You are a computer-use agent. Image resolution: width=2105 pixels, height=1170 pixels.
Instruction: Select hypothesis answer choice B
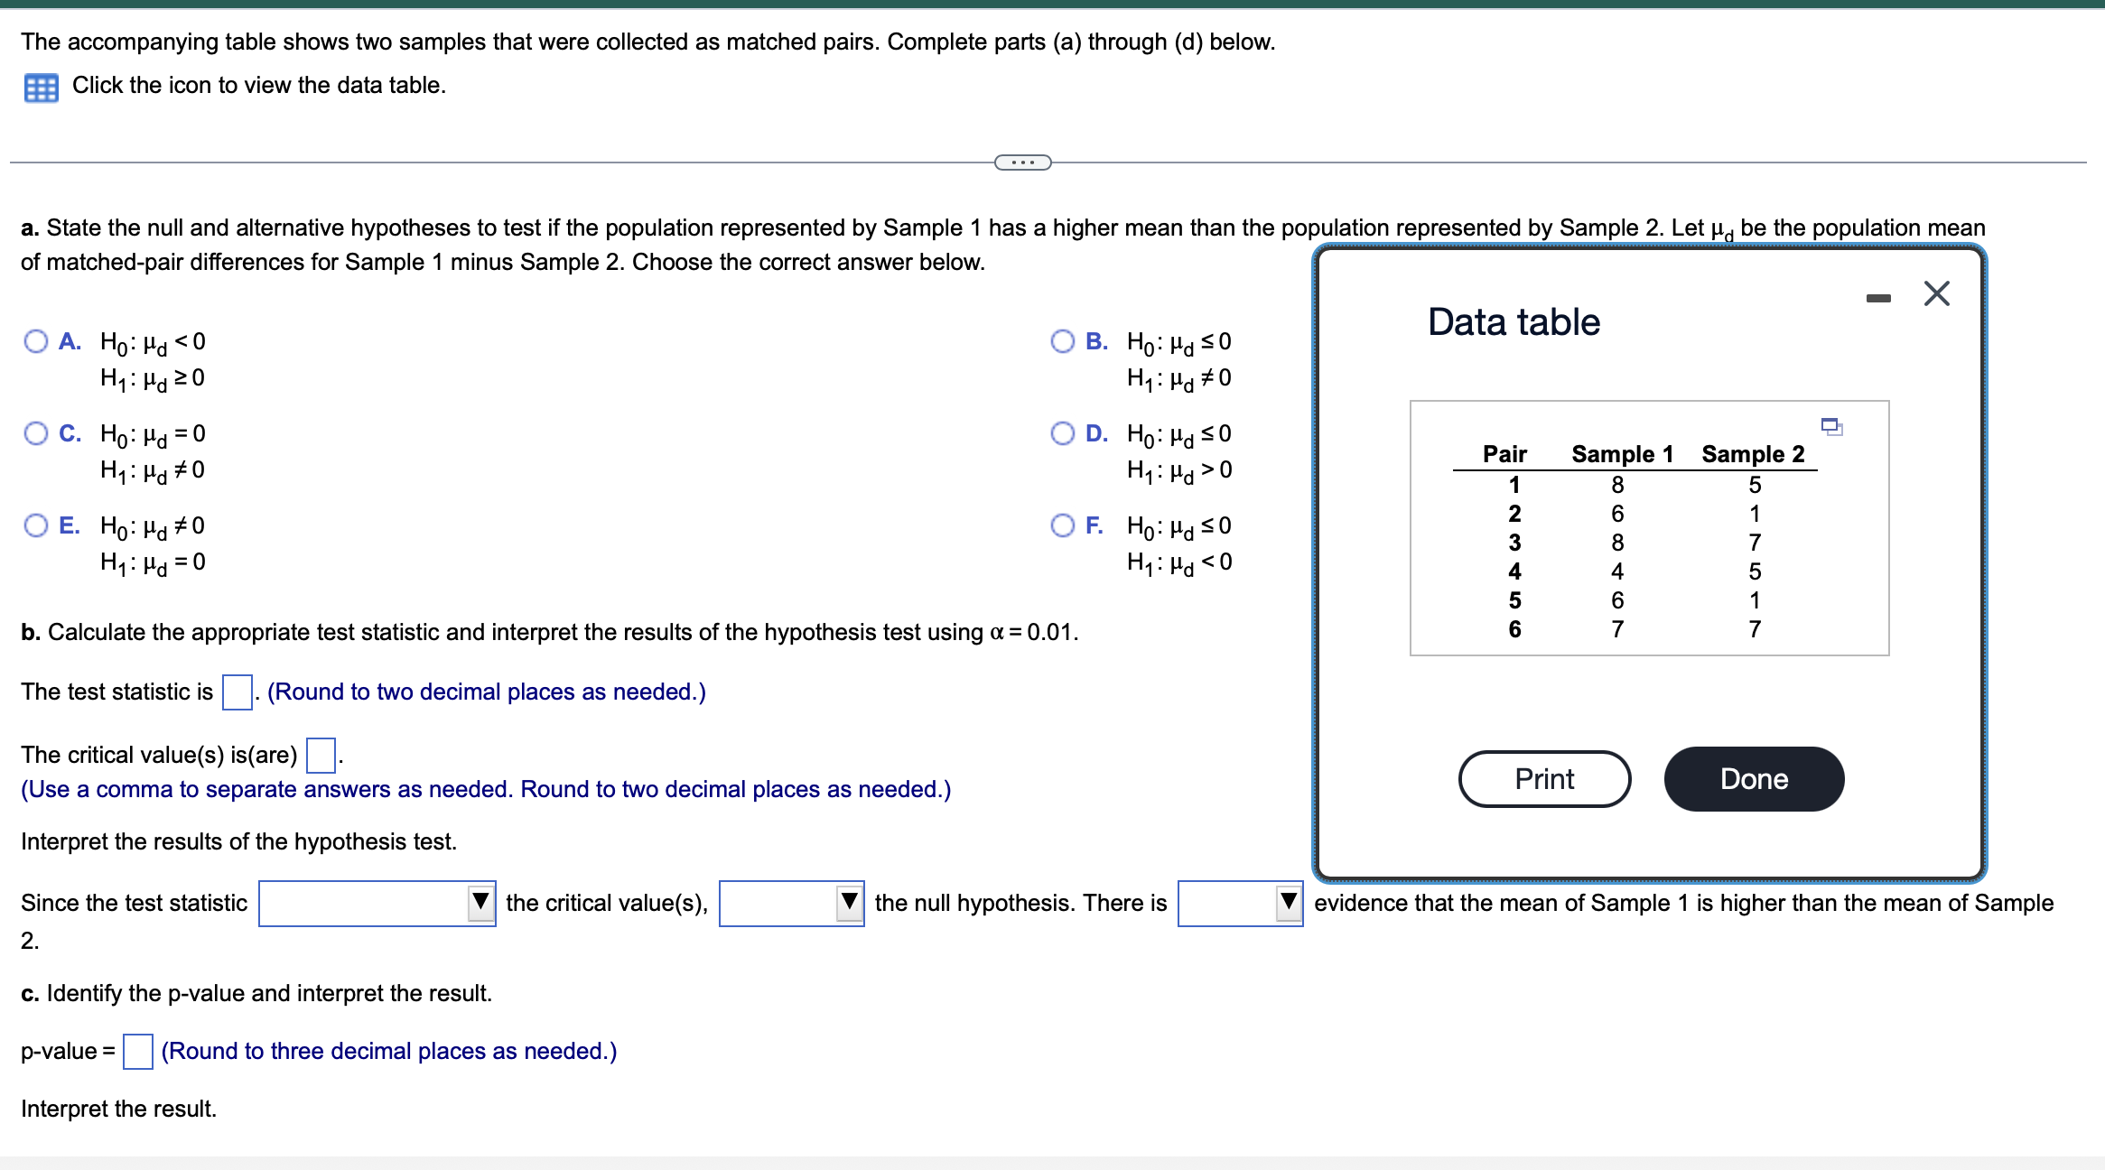click(1063, 341)
